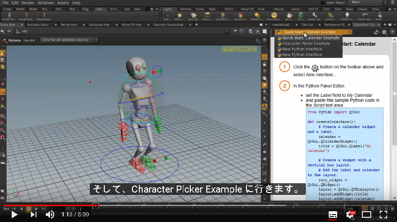This screenshot has height=222, width=397.
Task: Seek on the red video progress bar
Action: coord(50,205)
